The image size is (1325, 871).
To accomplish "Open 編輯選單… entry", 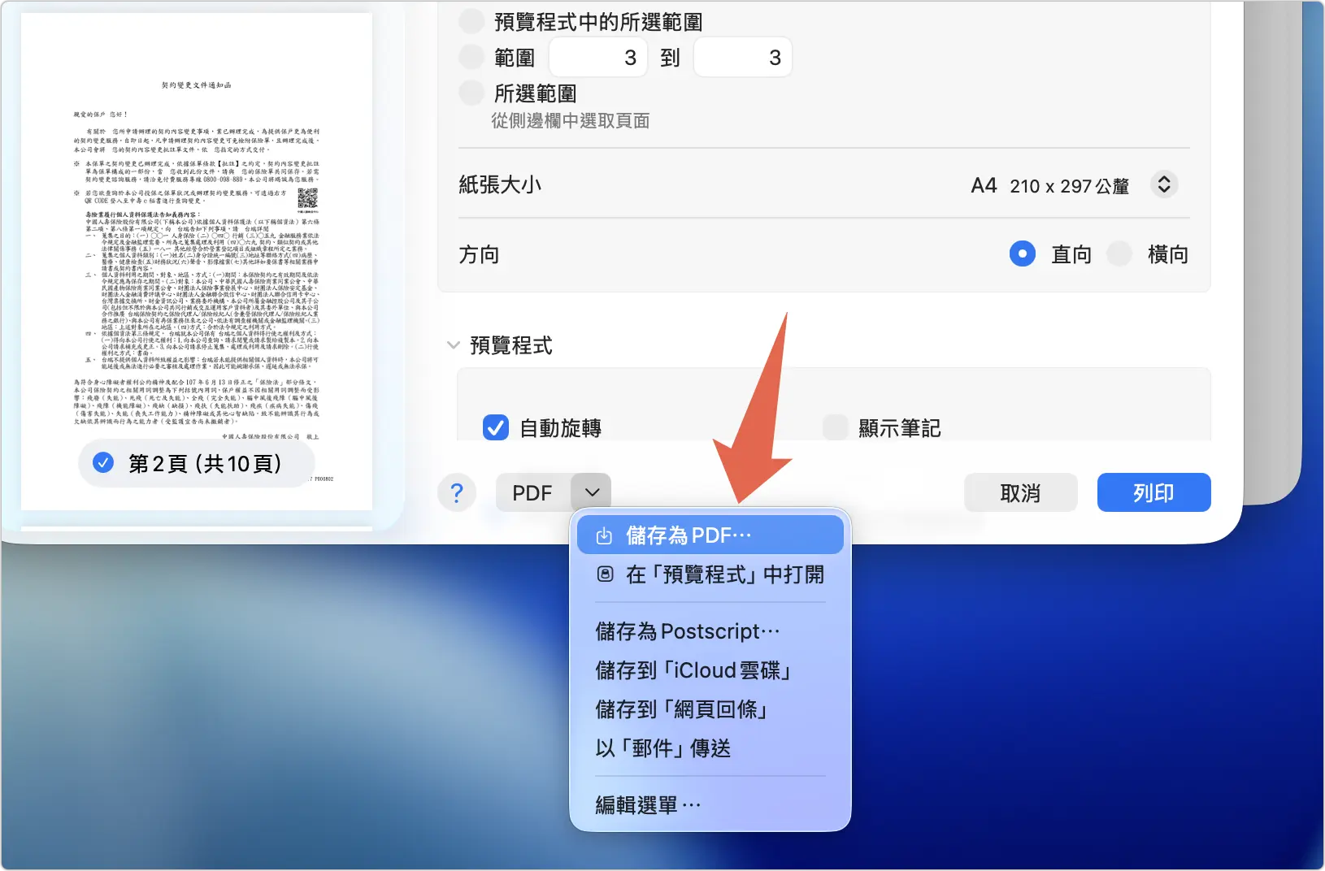I will click(x=710, y=805).
